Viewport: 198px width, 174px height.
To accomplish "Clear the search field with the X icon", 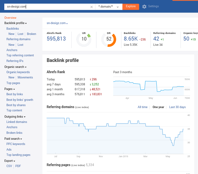I will (x=92, y=7).
